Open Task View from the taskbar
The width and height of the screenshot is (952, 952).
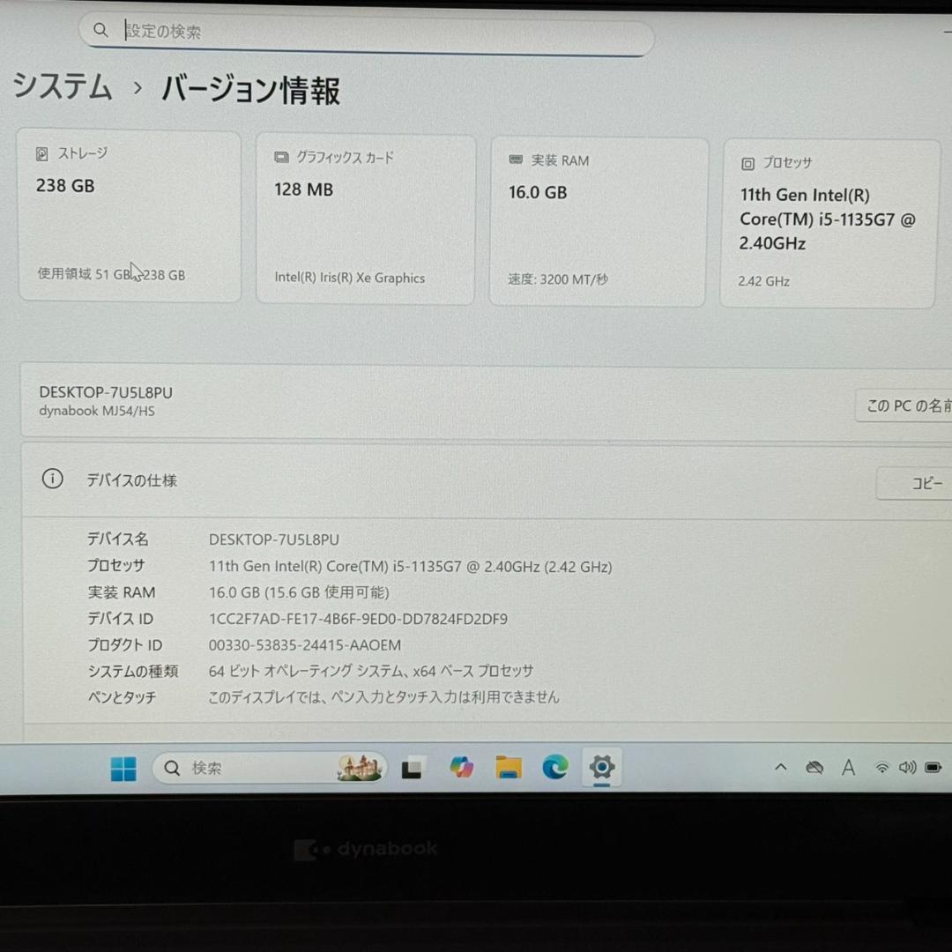point(412,768)
